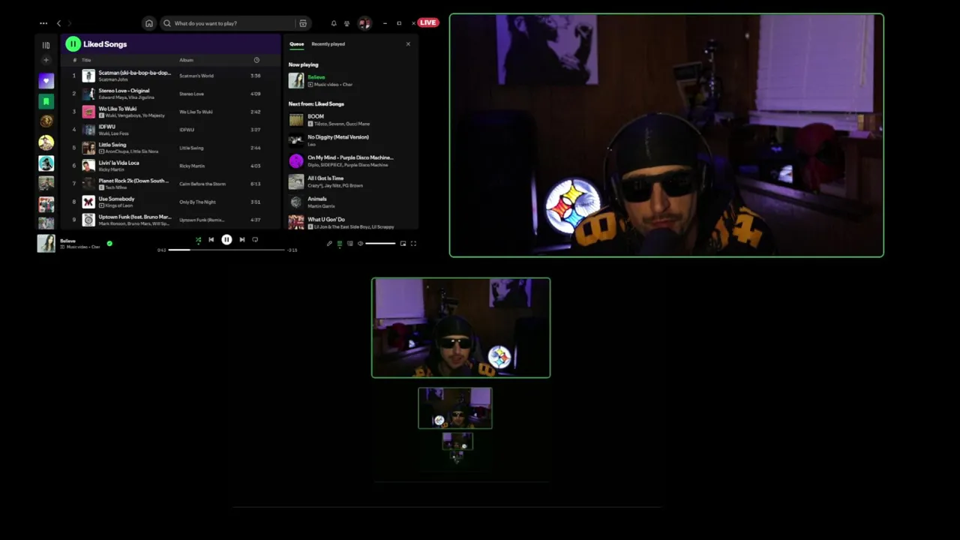
Task: Open the 'Calm Before the Storm' album link
Action: click(x=202, y=184)
